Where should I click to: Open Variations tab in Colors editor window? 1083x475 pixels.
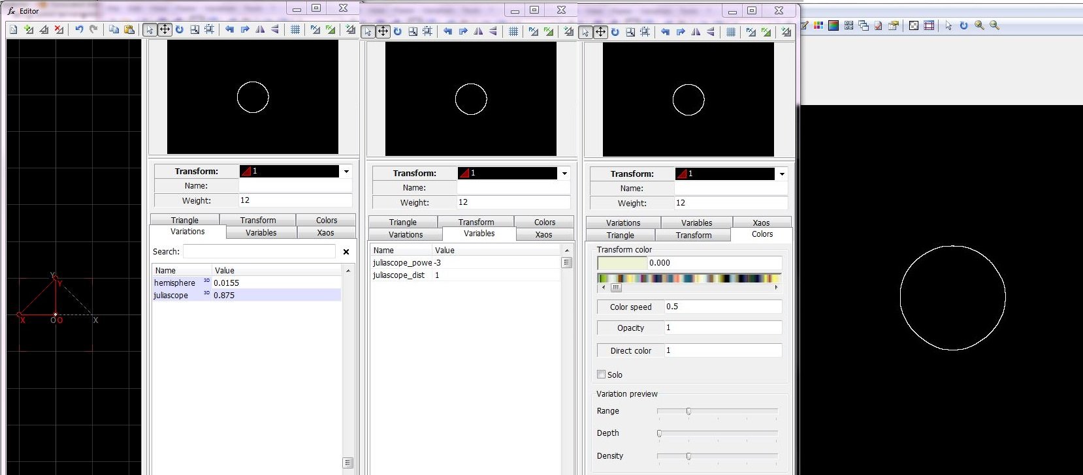click(623, 223)
